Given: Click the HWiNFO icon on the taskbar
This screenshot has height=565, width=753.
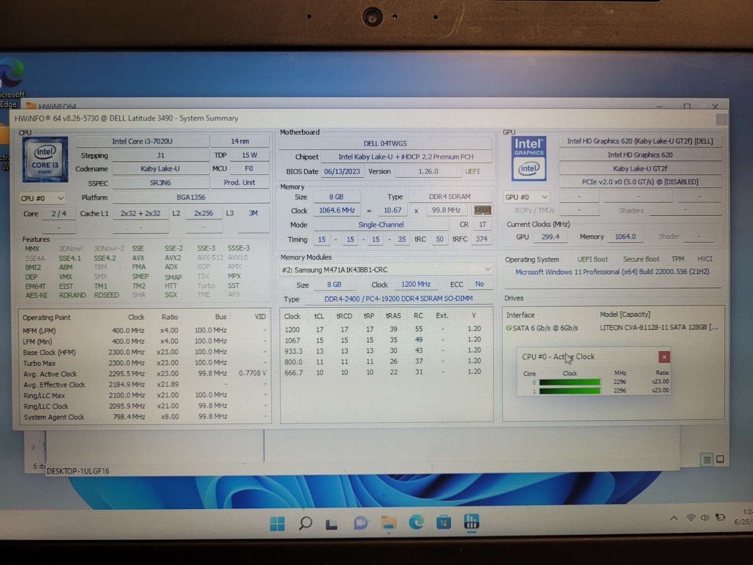Looking at the screenshot, I should [471, 522].
